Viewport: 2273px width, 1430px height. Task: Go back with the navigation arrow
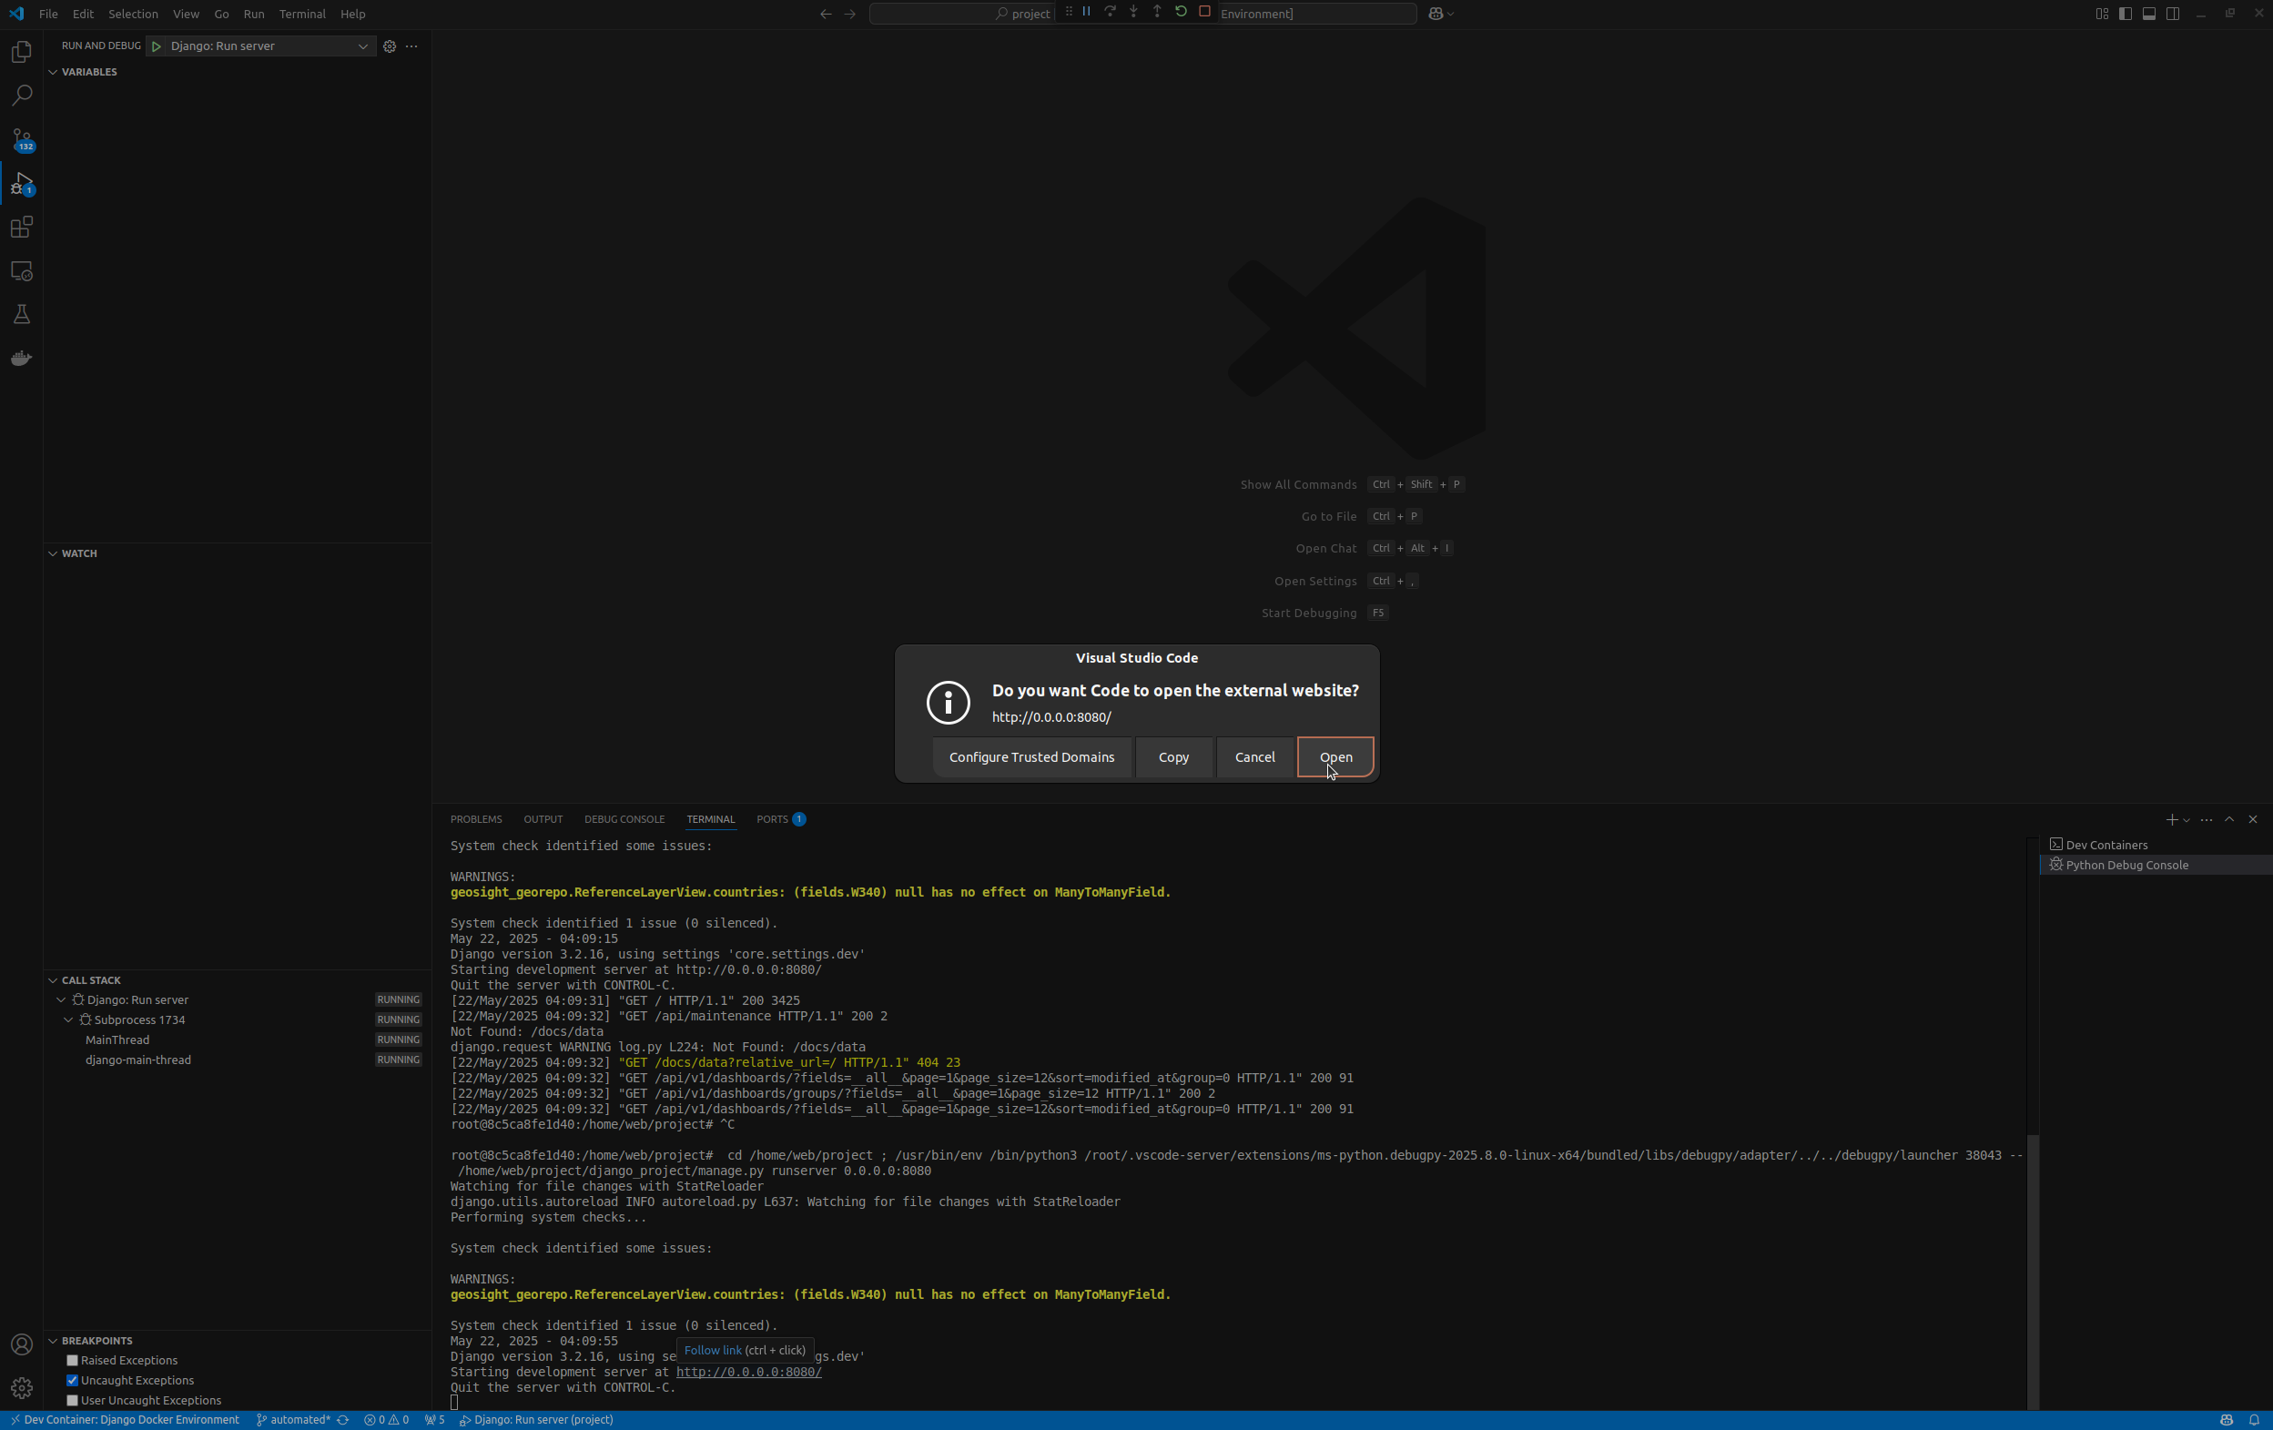coord(826,15)
